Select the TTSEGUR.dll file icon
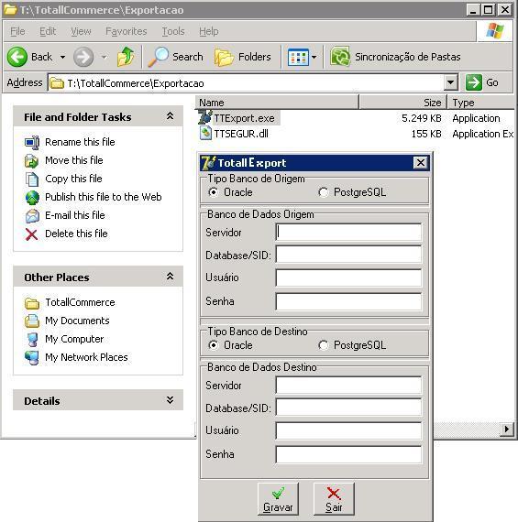 pyautogui.click(x=205, y=133)
